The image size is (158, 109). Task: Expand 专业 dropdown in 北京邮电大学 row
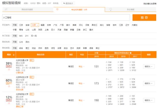point(82,100)
